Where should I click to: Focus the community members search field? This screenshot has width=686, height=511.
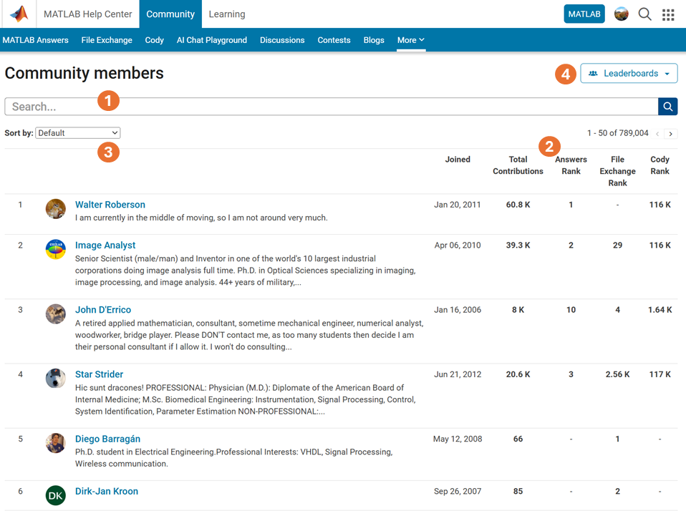332,107
